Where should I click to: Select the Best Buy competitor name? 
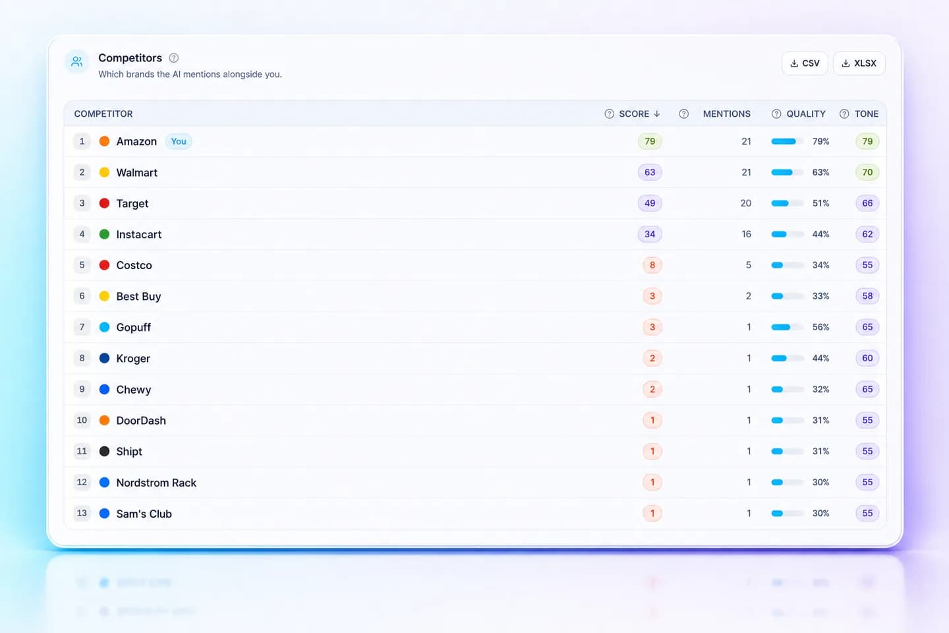point(139,296)
